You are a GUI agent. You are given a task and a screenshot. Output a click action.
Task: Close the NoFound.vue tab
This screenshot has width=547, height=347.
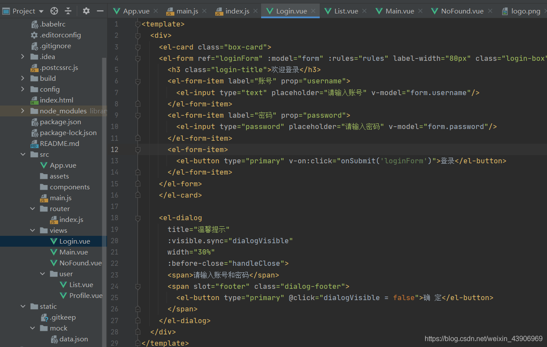490,11
